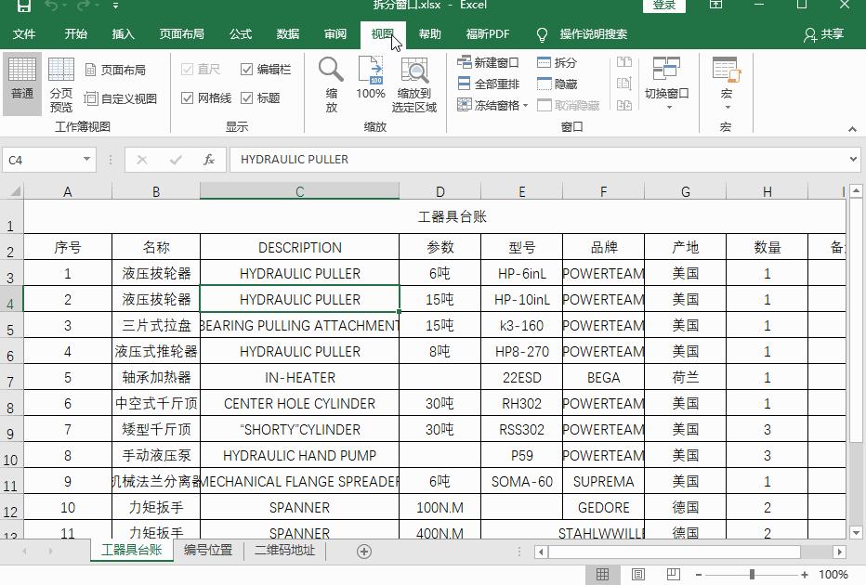Select the 缩放 (Zoom) magnifier icon
Image resolution: width=866 pixels, height=585 pixels.
click(330, 74)
